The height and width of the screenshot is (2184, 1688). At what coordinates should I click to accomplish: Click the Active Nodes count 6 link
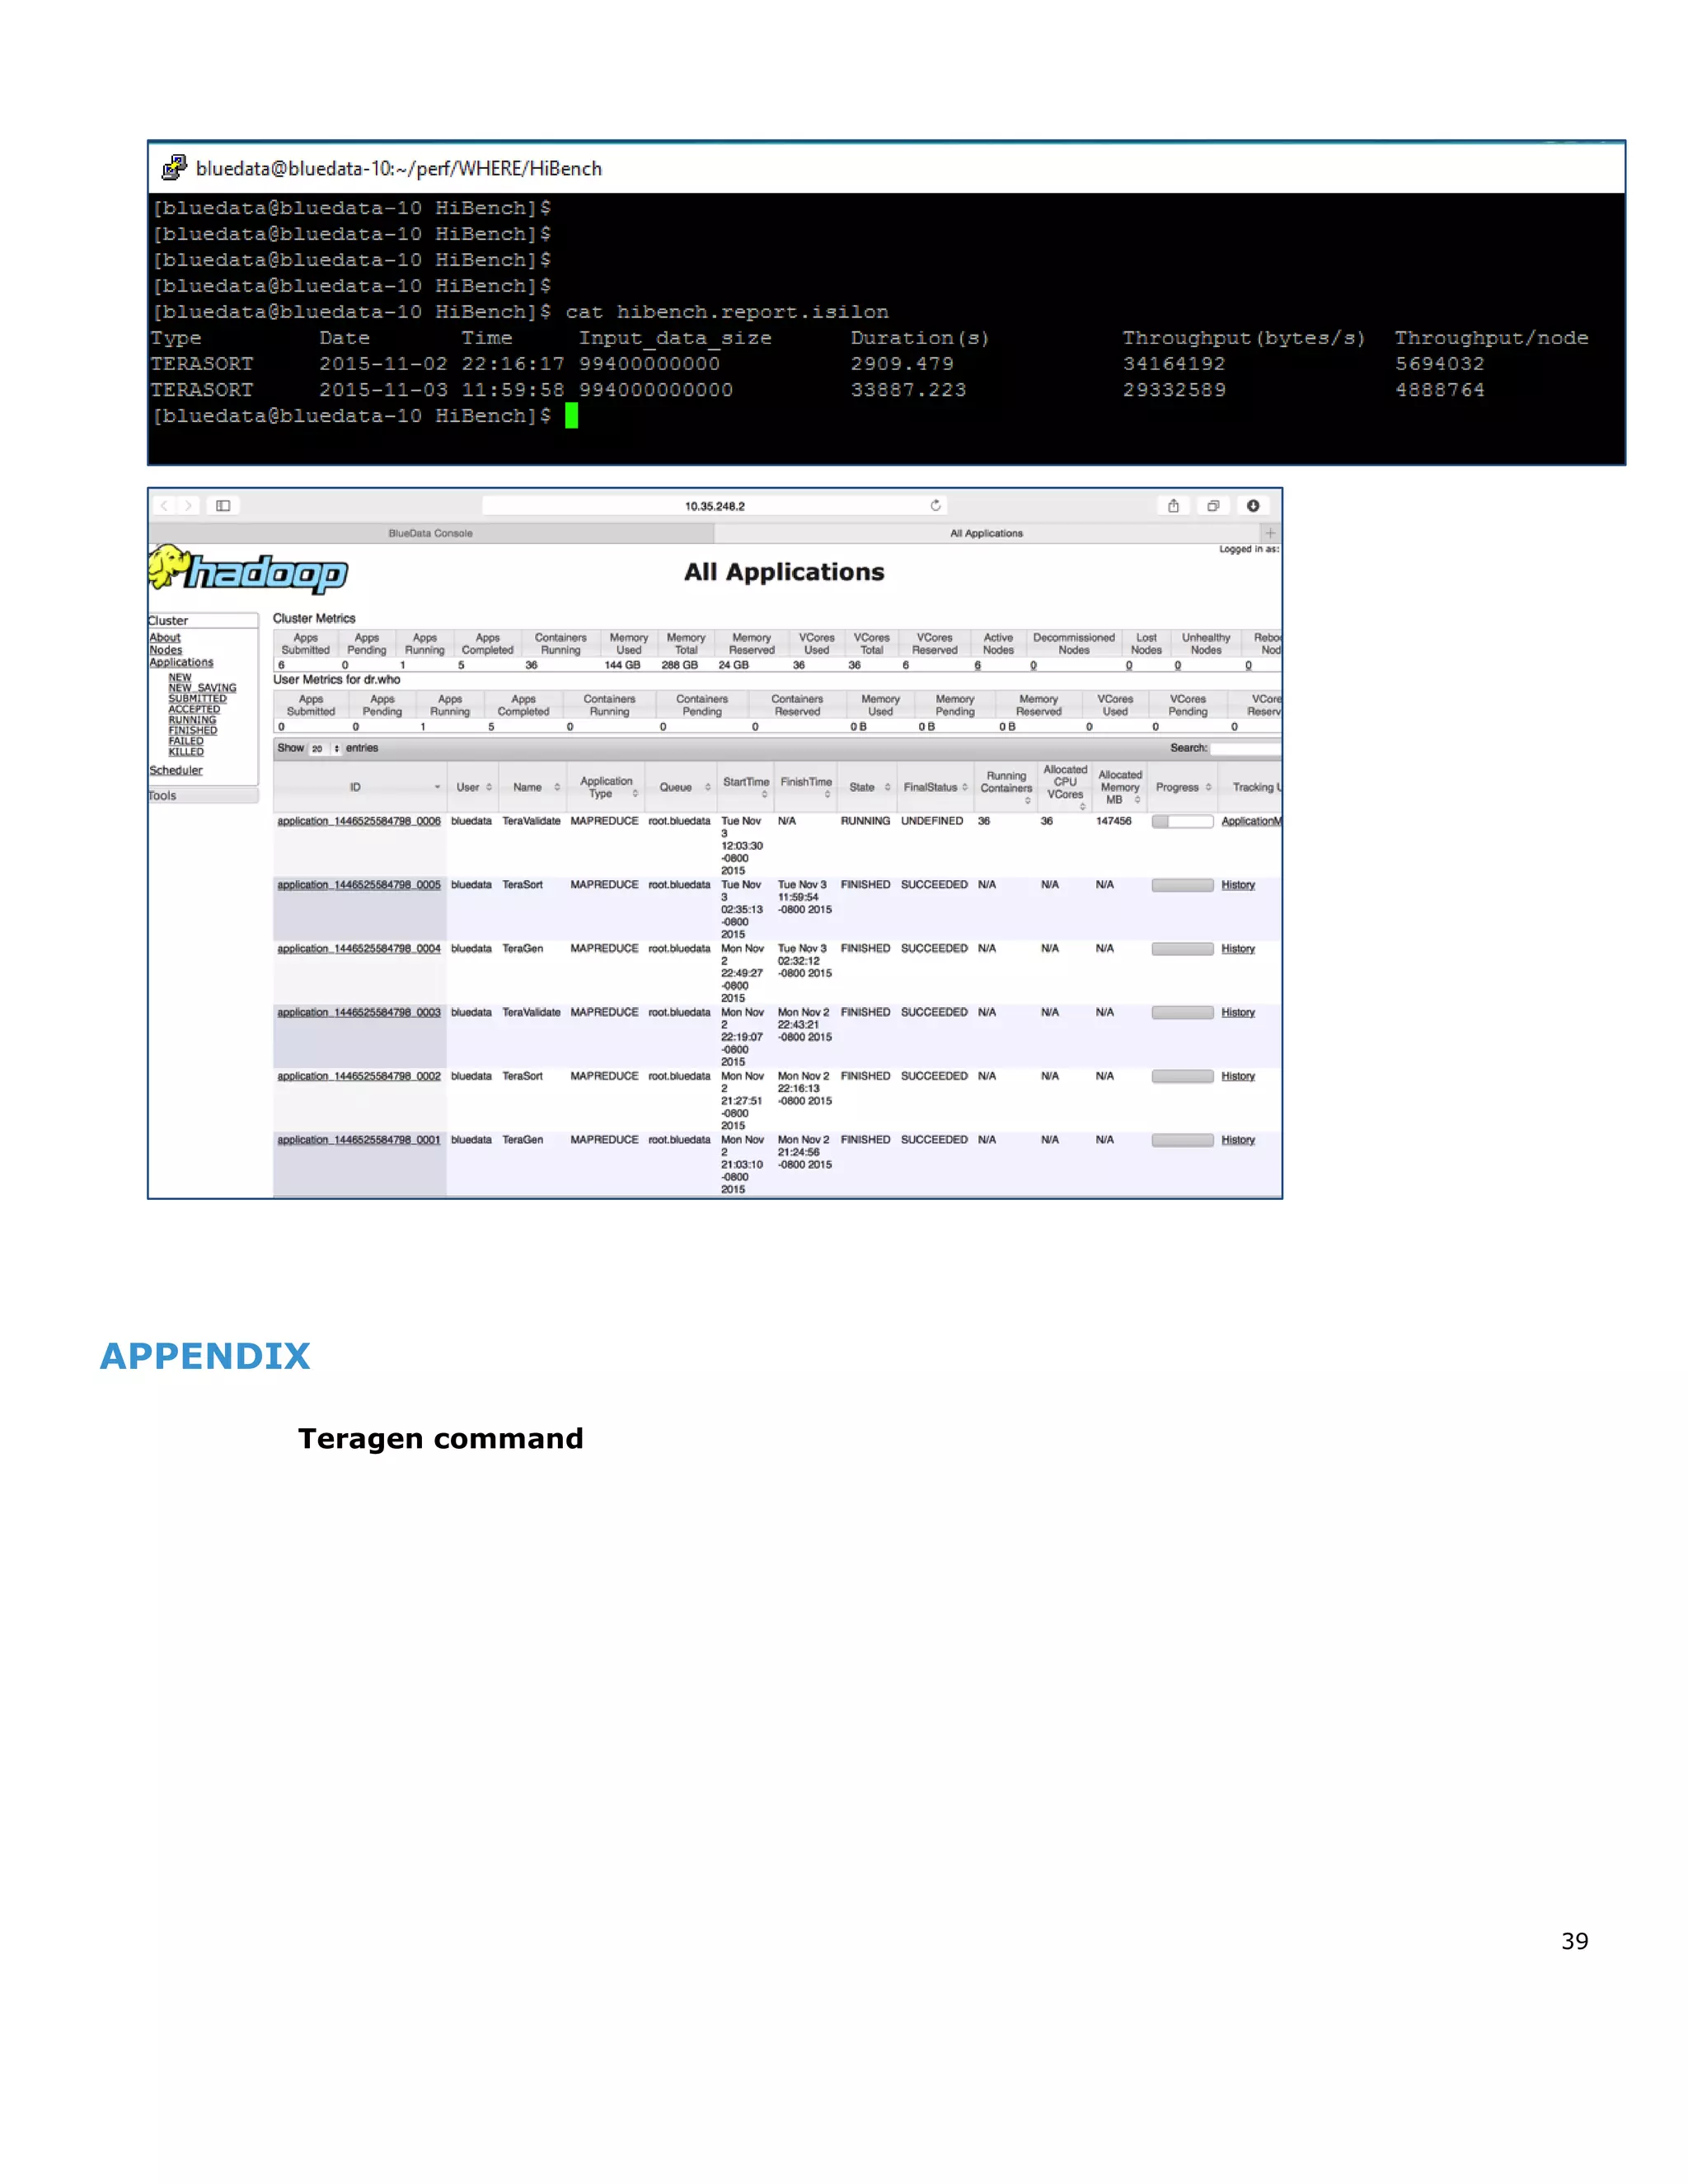[978, 665]
